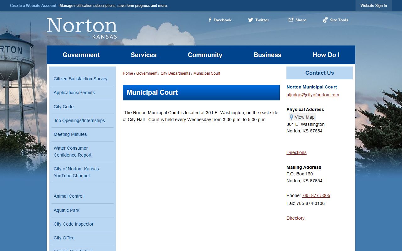The image size is (402, 251).
Task: Click Physical Address label
Action: tap(305, 109)
